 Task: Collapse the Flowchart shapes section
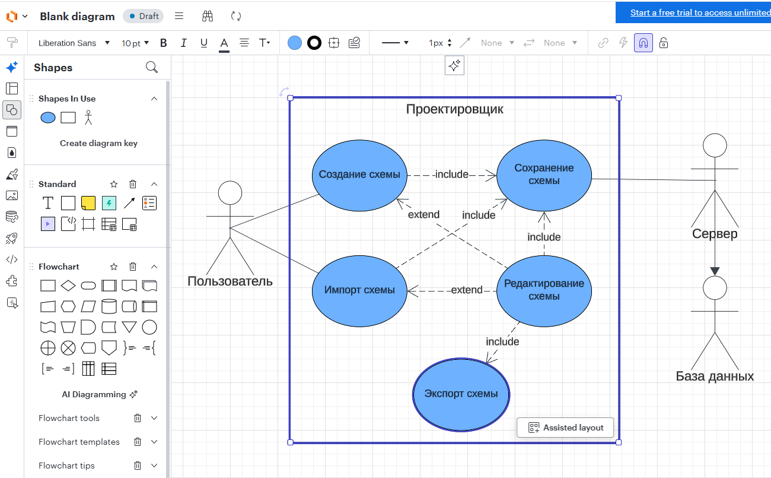point(154,267)
